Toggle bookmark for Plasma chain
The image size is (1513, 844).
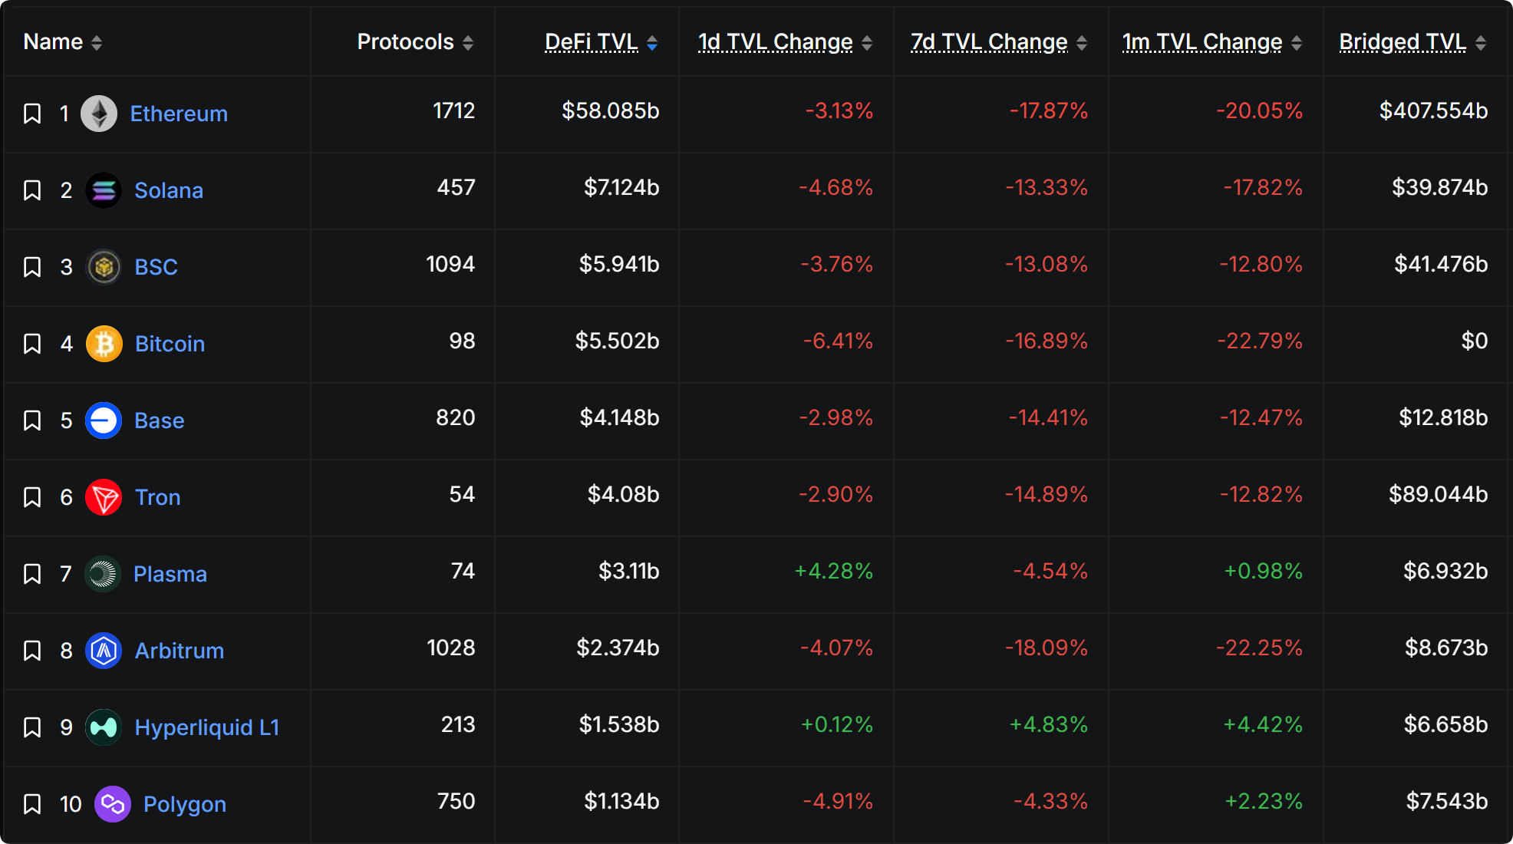click(32, 574)
